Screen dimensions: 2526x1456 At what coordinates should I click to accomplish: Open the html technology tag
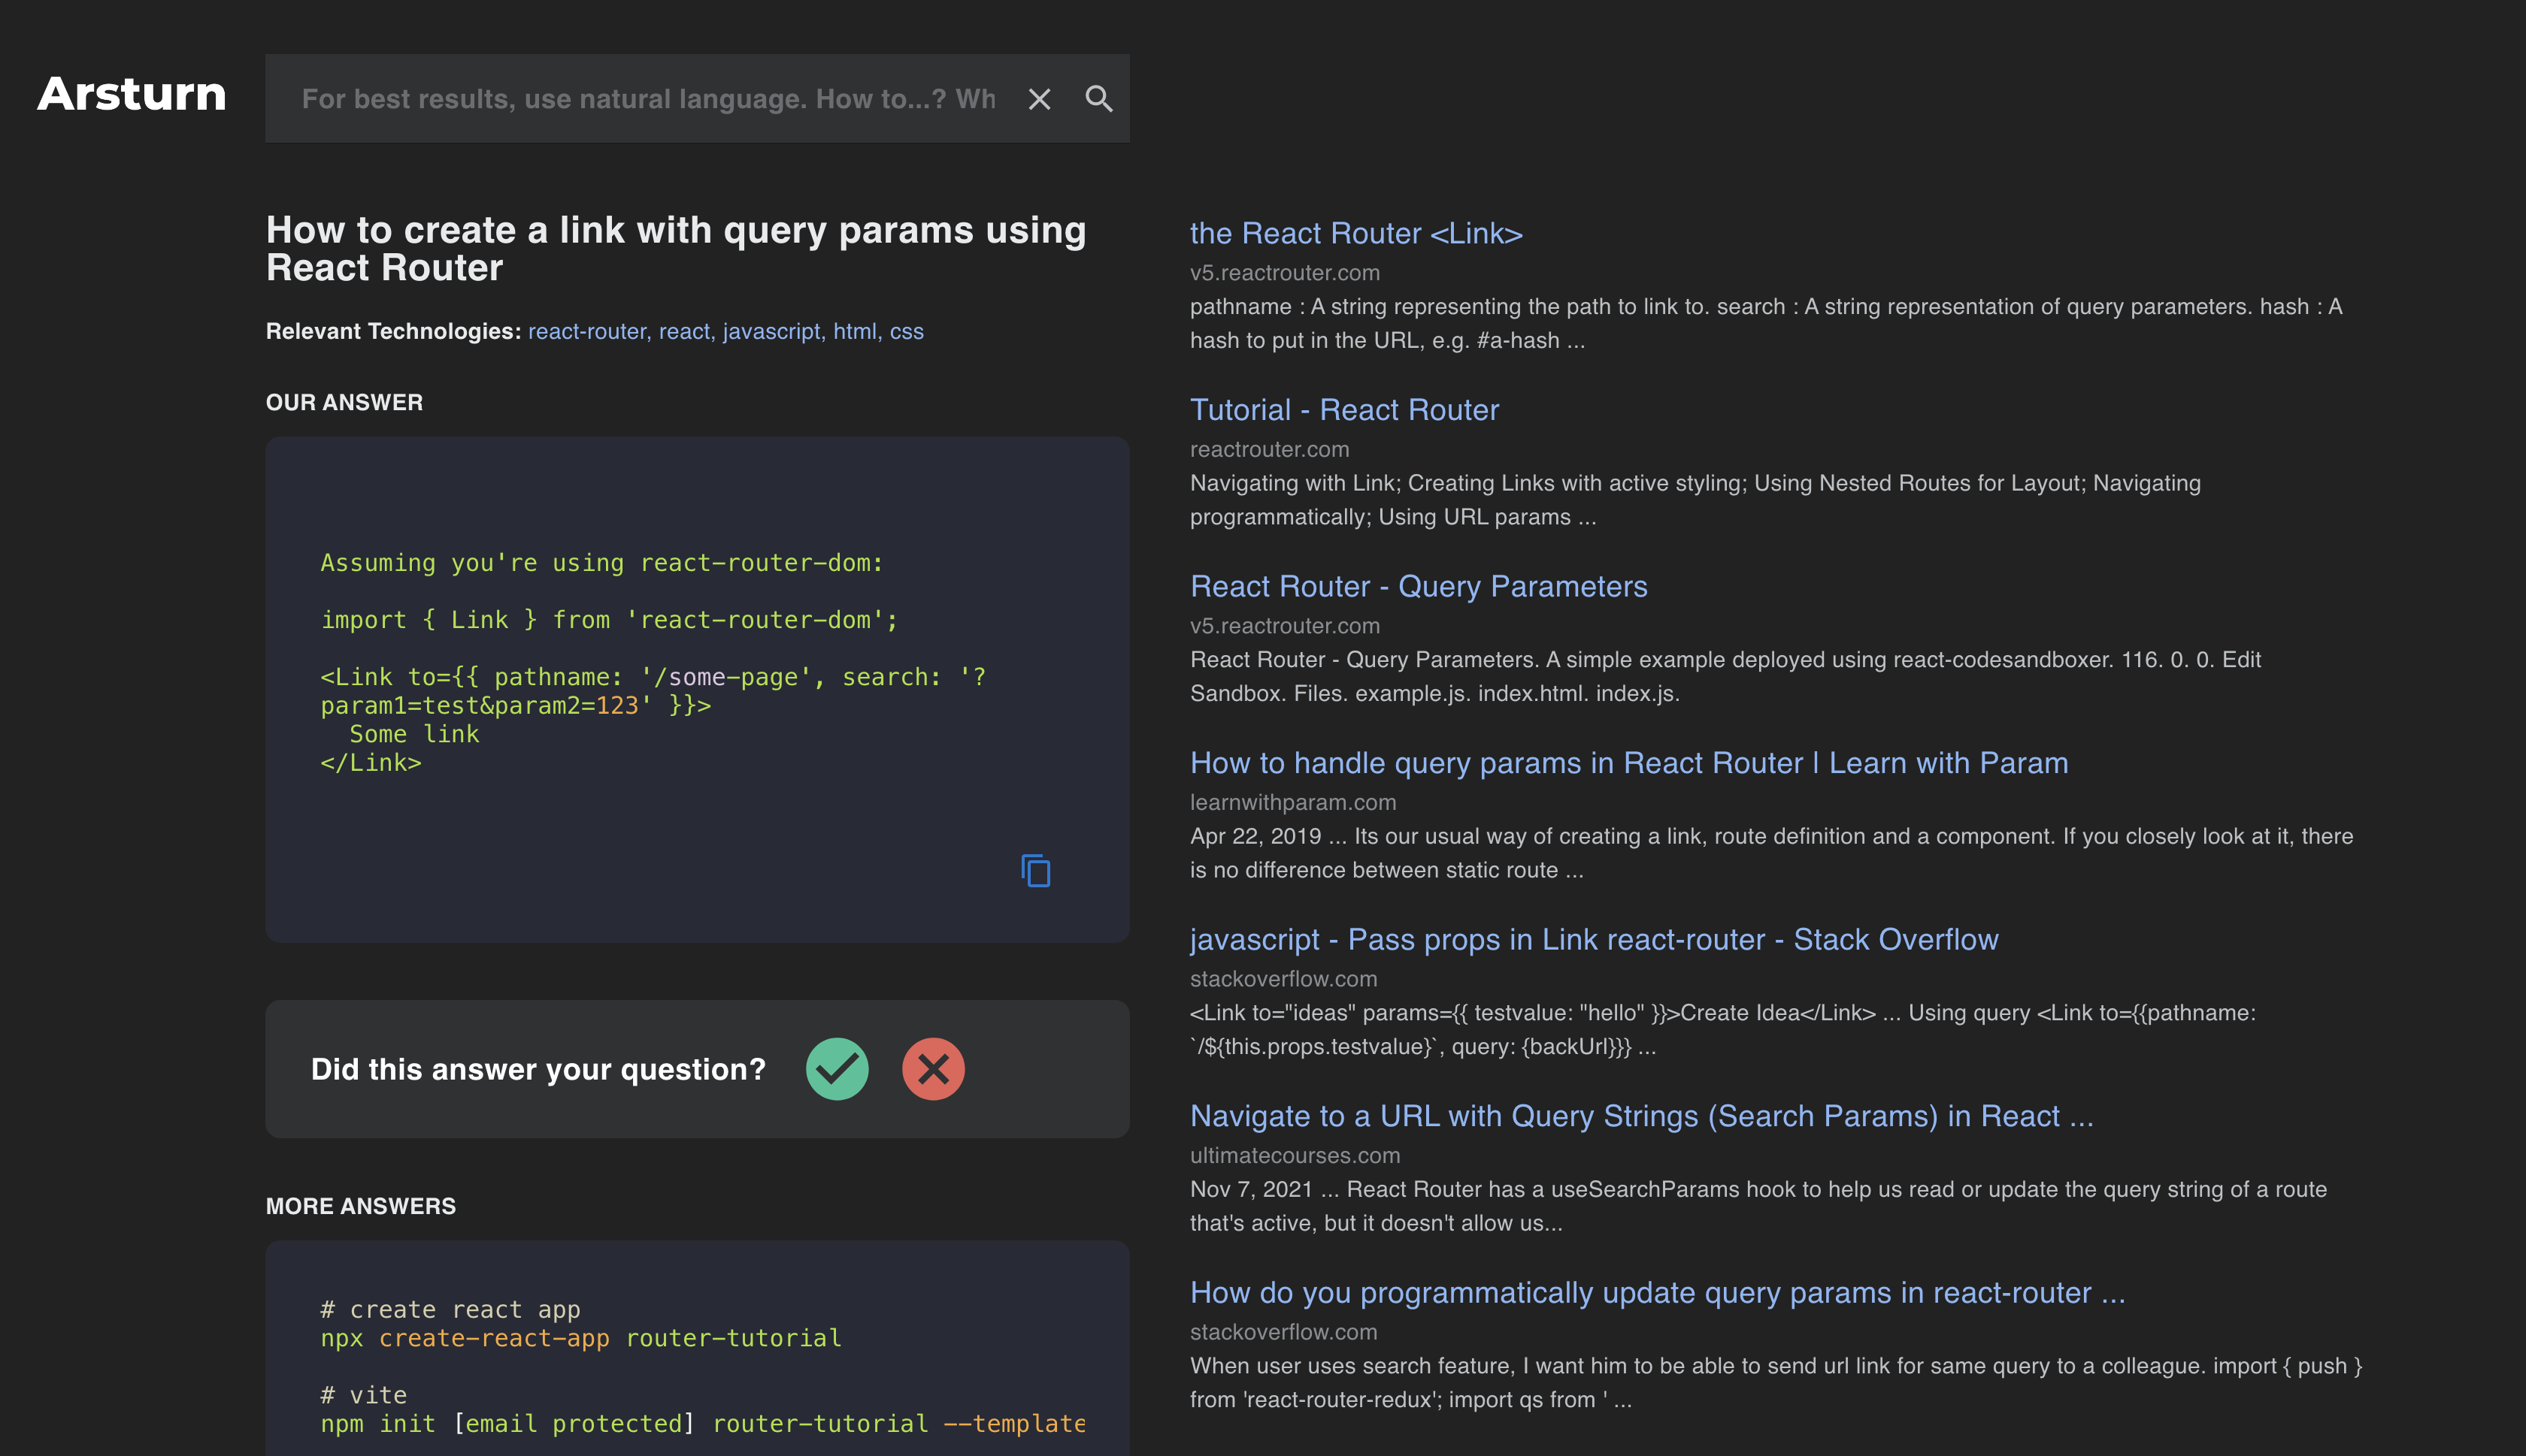856,331
